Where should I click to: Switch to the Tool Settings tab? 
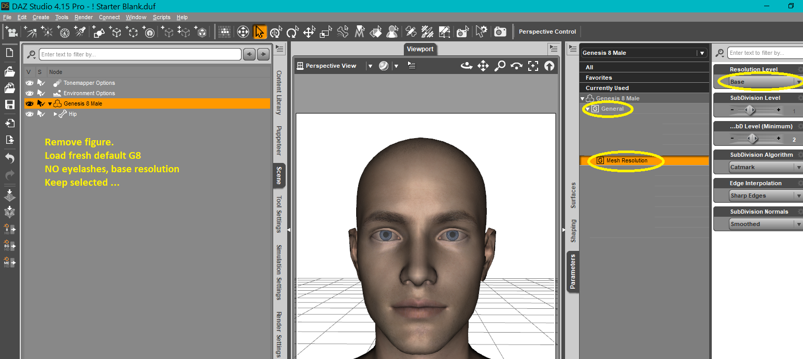tap(279, 214)
